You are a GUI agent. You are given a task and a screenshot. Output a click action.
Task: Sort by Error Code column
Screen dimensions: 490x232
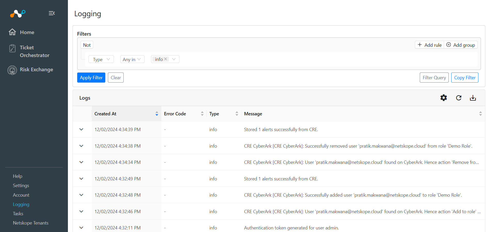202,114
